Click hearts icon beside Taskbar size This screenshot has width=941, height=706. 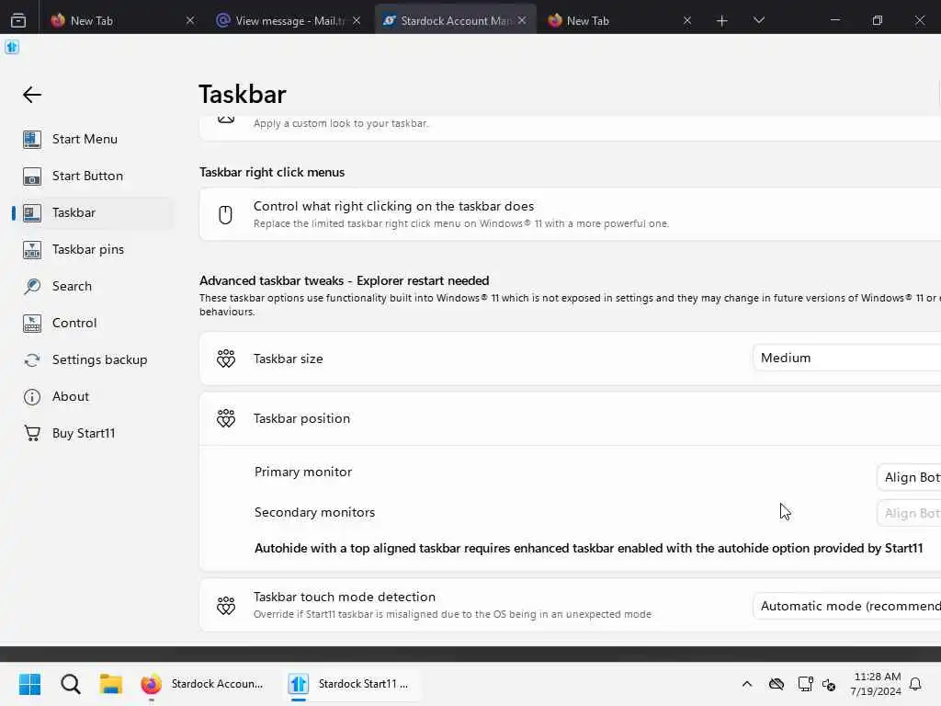tap(226, 359)
